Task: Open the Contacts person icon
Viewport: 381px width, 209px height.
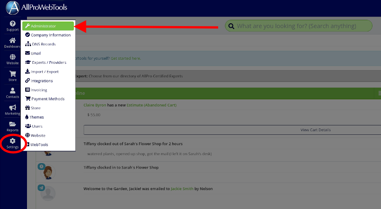Action: (x=13, y=90)
